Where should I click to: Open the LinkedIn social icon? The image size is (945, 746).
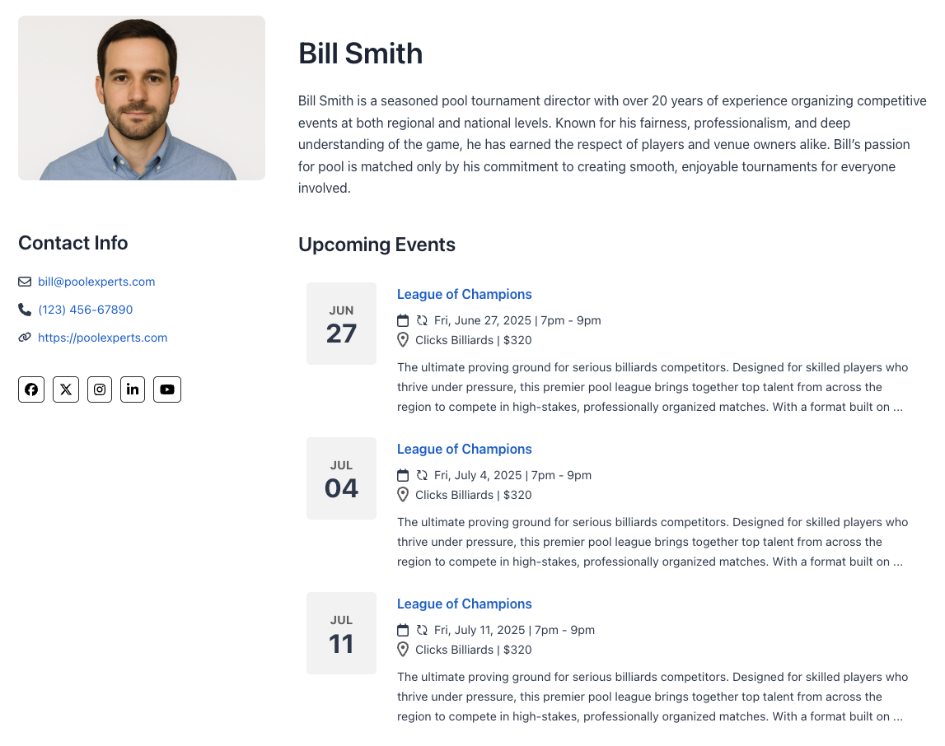[133, 389]
